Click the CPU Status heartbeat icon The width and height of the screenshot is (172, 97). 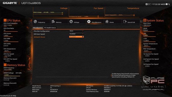5,20
